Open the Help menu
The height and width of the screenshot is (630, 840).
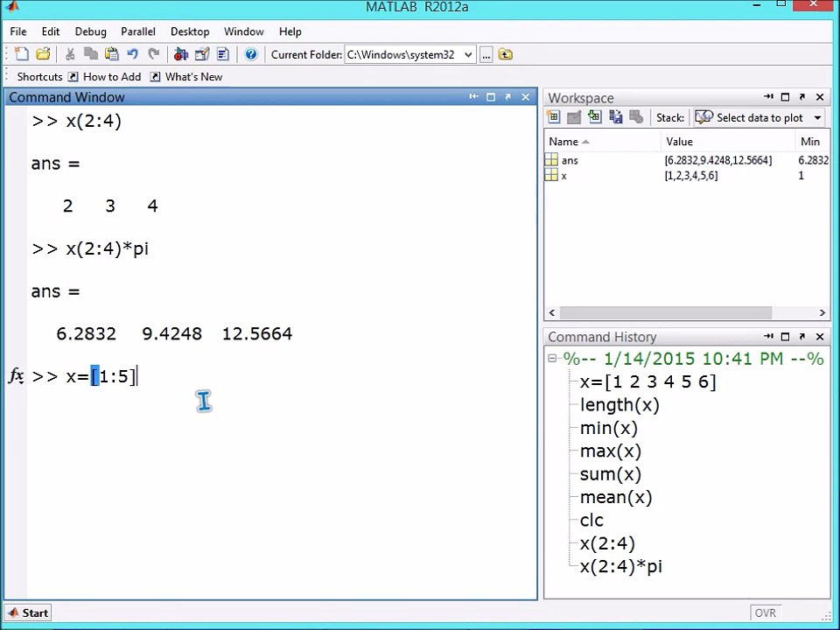pos(290,31)
